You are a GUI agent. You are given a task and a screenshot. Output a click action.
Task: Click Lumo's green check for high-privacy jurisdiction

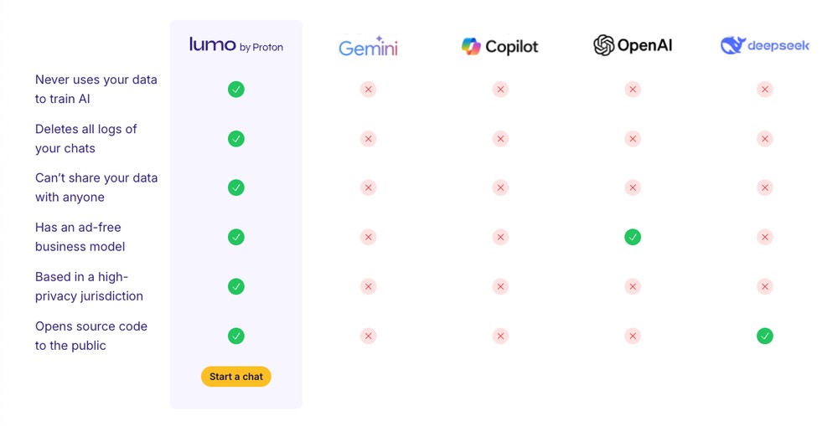point(235,287)
